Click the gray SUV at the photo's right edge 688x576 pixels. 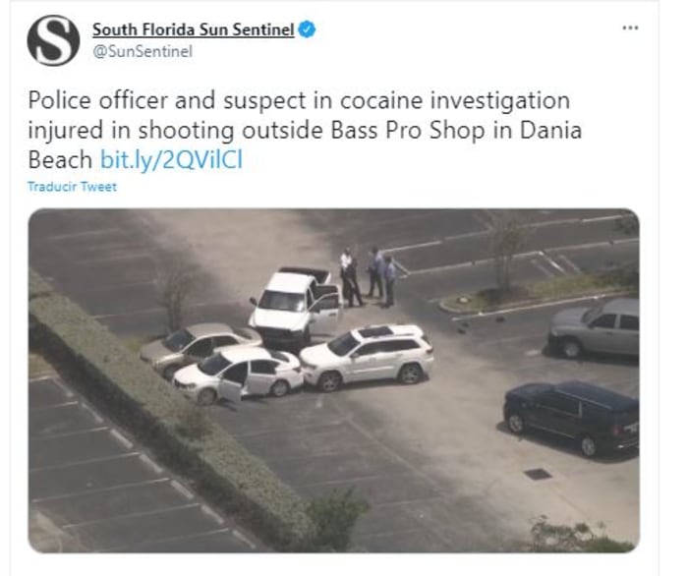[x=596, y=327]
